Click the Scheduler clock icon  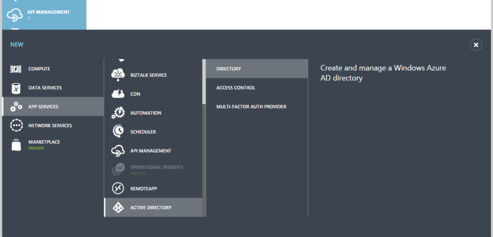(x=118, y=132)
